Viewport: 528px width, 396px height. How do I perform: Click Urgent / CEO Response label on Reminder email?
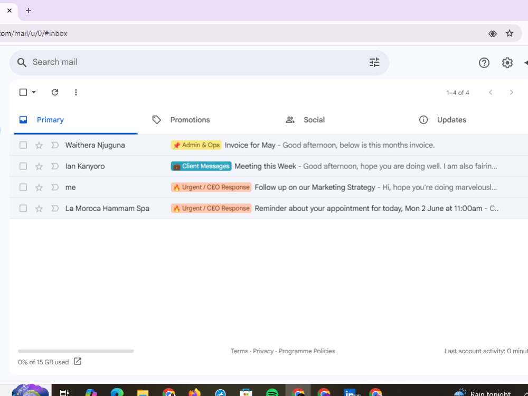[x=211, y=209]
